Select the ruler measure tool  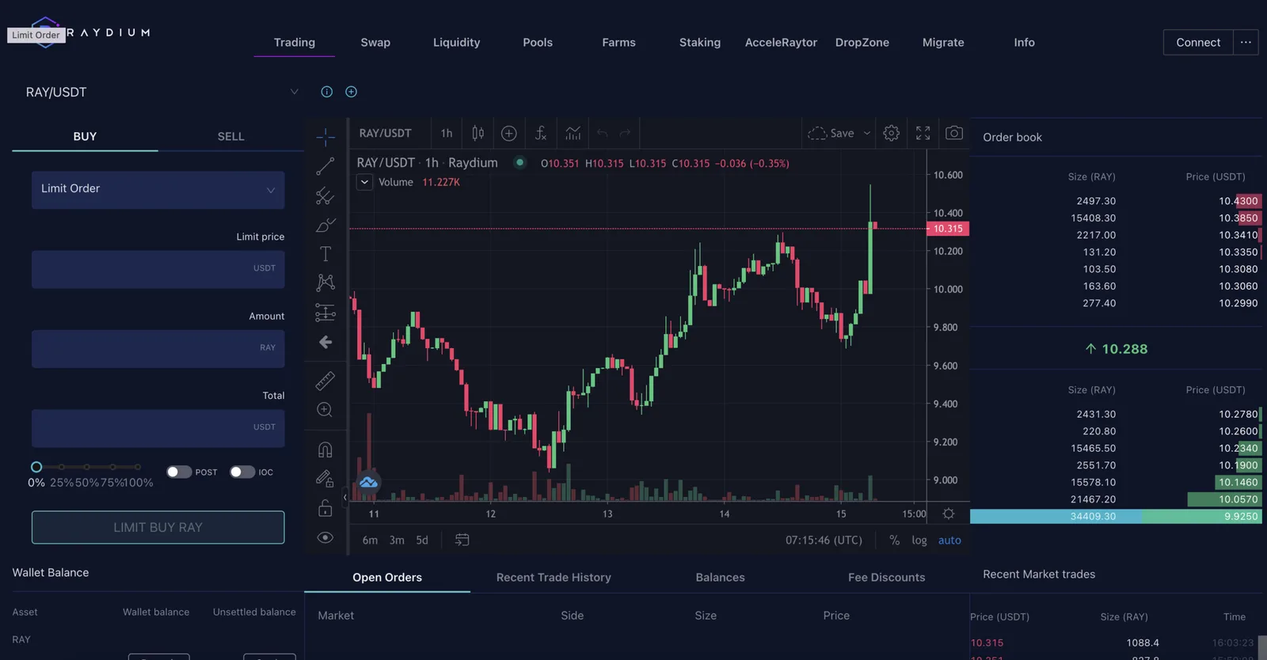pyautogui.click(x=325, y=381)
